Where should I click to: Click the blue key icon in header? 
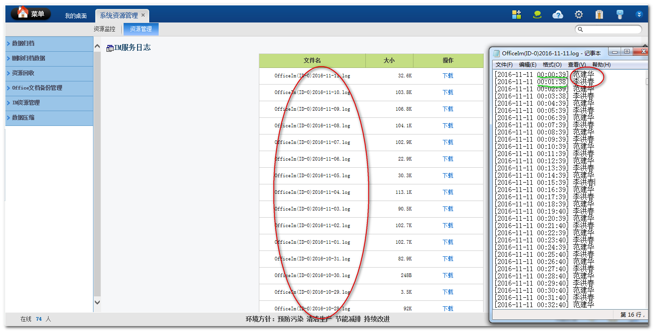(x=620, y=14)
